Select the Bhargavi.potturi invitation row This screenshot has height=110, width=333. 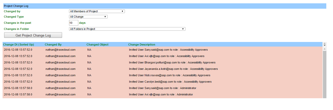tap(162, 62)
